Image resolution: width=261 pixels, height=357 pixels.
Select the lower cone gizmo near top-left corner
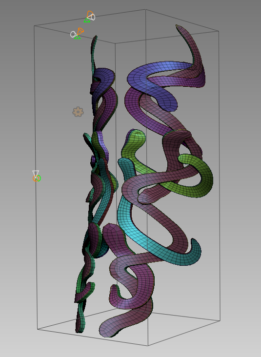pyautogui.click(x=77, y=34)
